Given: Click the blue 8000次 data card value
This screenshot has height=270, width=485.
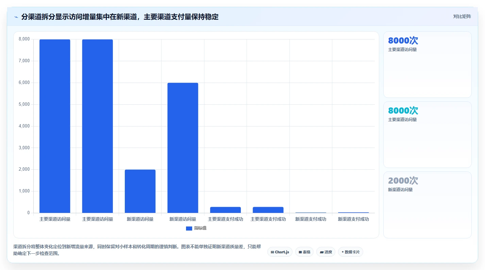Looking at the screenshot, I should click(x=403, y=40).
